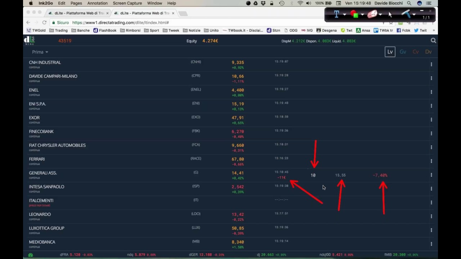The image size is (461, 259).
Task: Select the Ink2Go eraser tool
Action: tap(372, 14)
